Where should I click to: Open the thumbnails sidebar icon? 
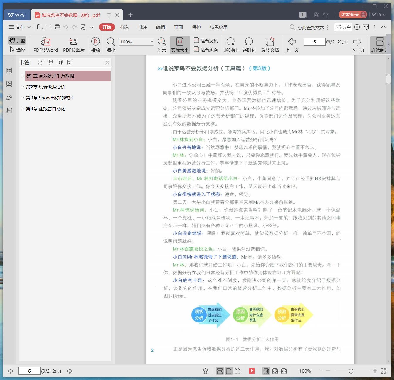(9, 84)
